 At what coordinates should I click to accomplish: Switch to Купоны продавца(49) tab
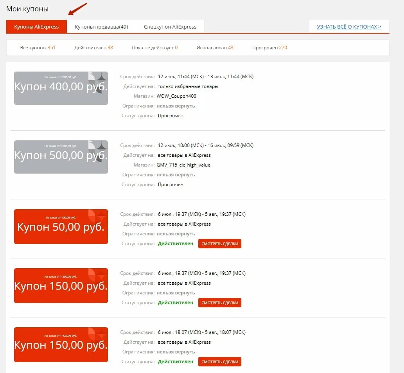click(101, 27)
